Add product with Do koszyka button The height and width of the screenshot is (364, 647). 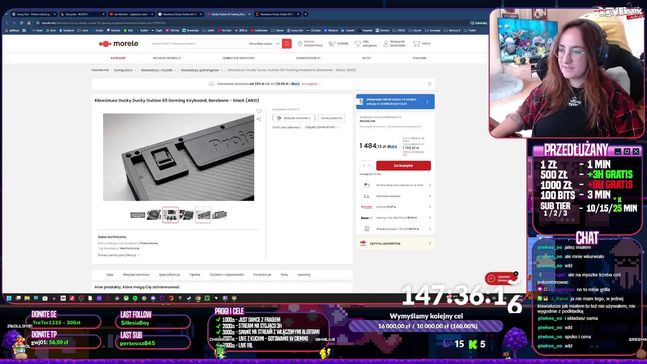tap(403, 165)
